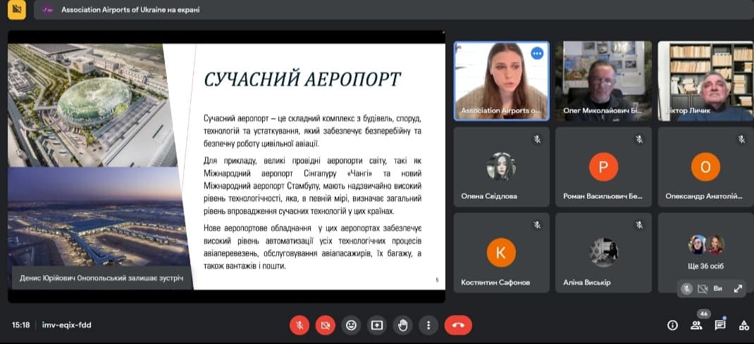
Task: Open the activities shapes icon
Action: pos(743,325)
